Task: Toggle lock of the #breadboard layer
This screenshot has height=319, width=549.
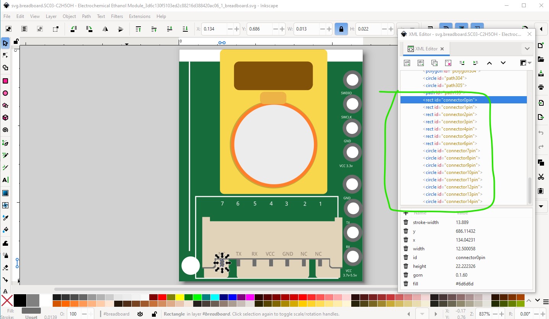Action: [154, 314]
